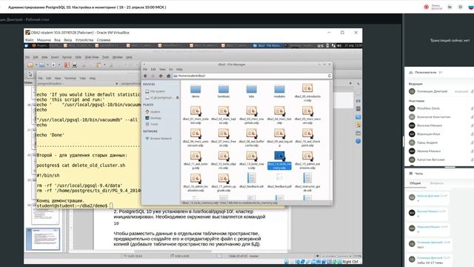Select dba2_10_wal_checkpoint.odp file
The width and height of the screenshot is (474, 267).
[x=307, y=138]
